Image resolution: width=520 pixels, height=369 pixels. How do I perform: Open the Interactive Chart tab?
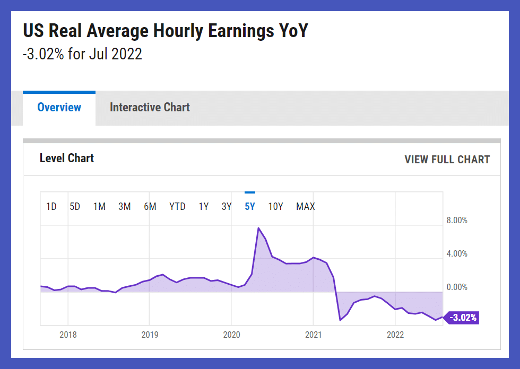pyautogui.click(x=150, y=108)
